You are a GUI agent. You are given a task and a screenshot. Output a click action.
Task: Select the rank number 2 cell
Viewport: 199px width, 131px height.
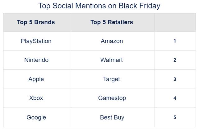[175, 60]
